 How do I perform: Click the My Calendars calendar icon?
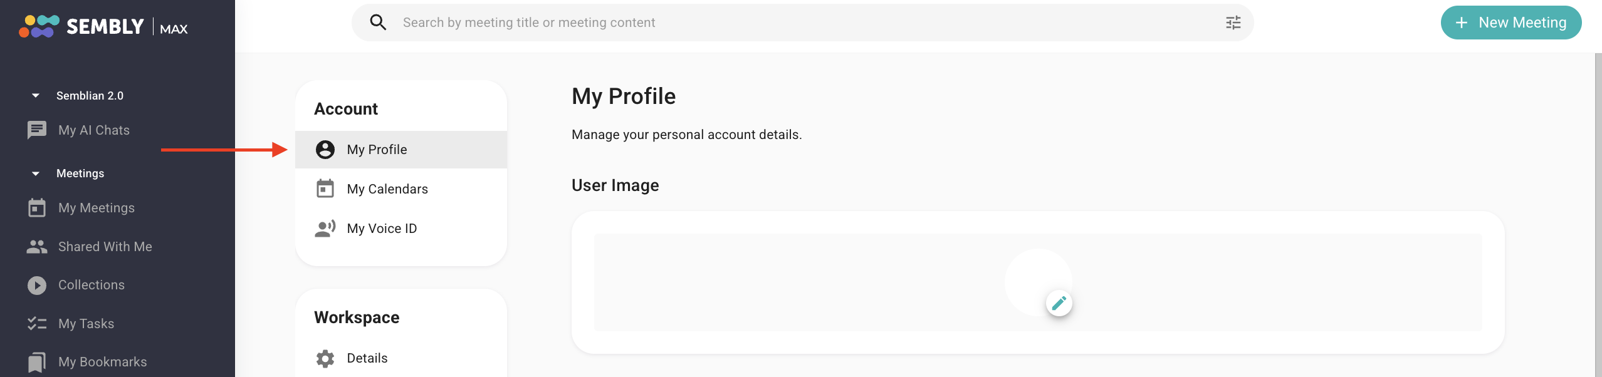click(x=325, y=189)
